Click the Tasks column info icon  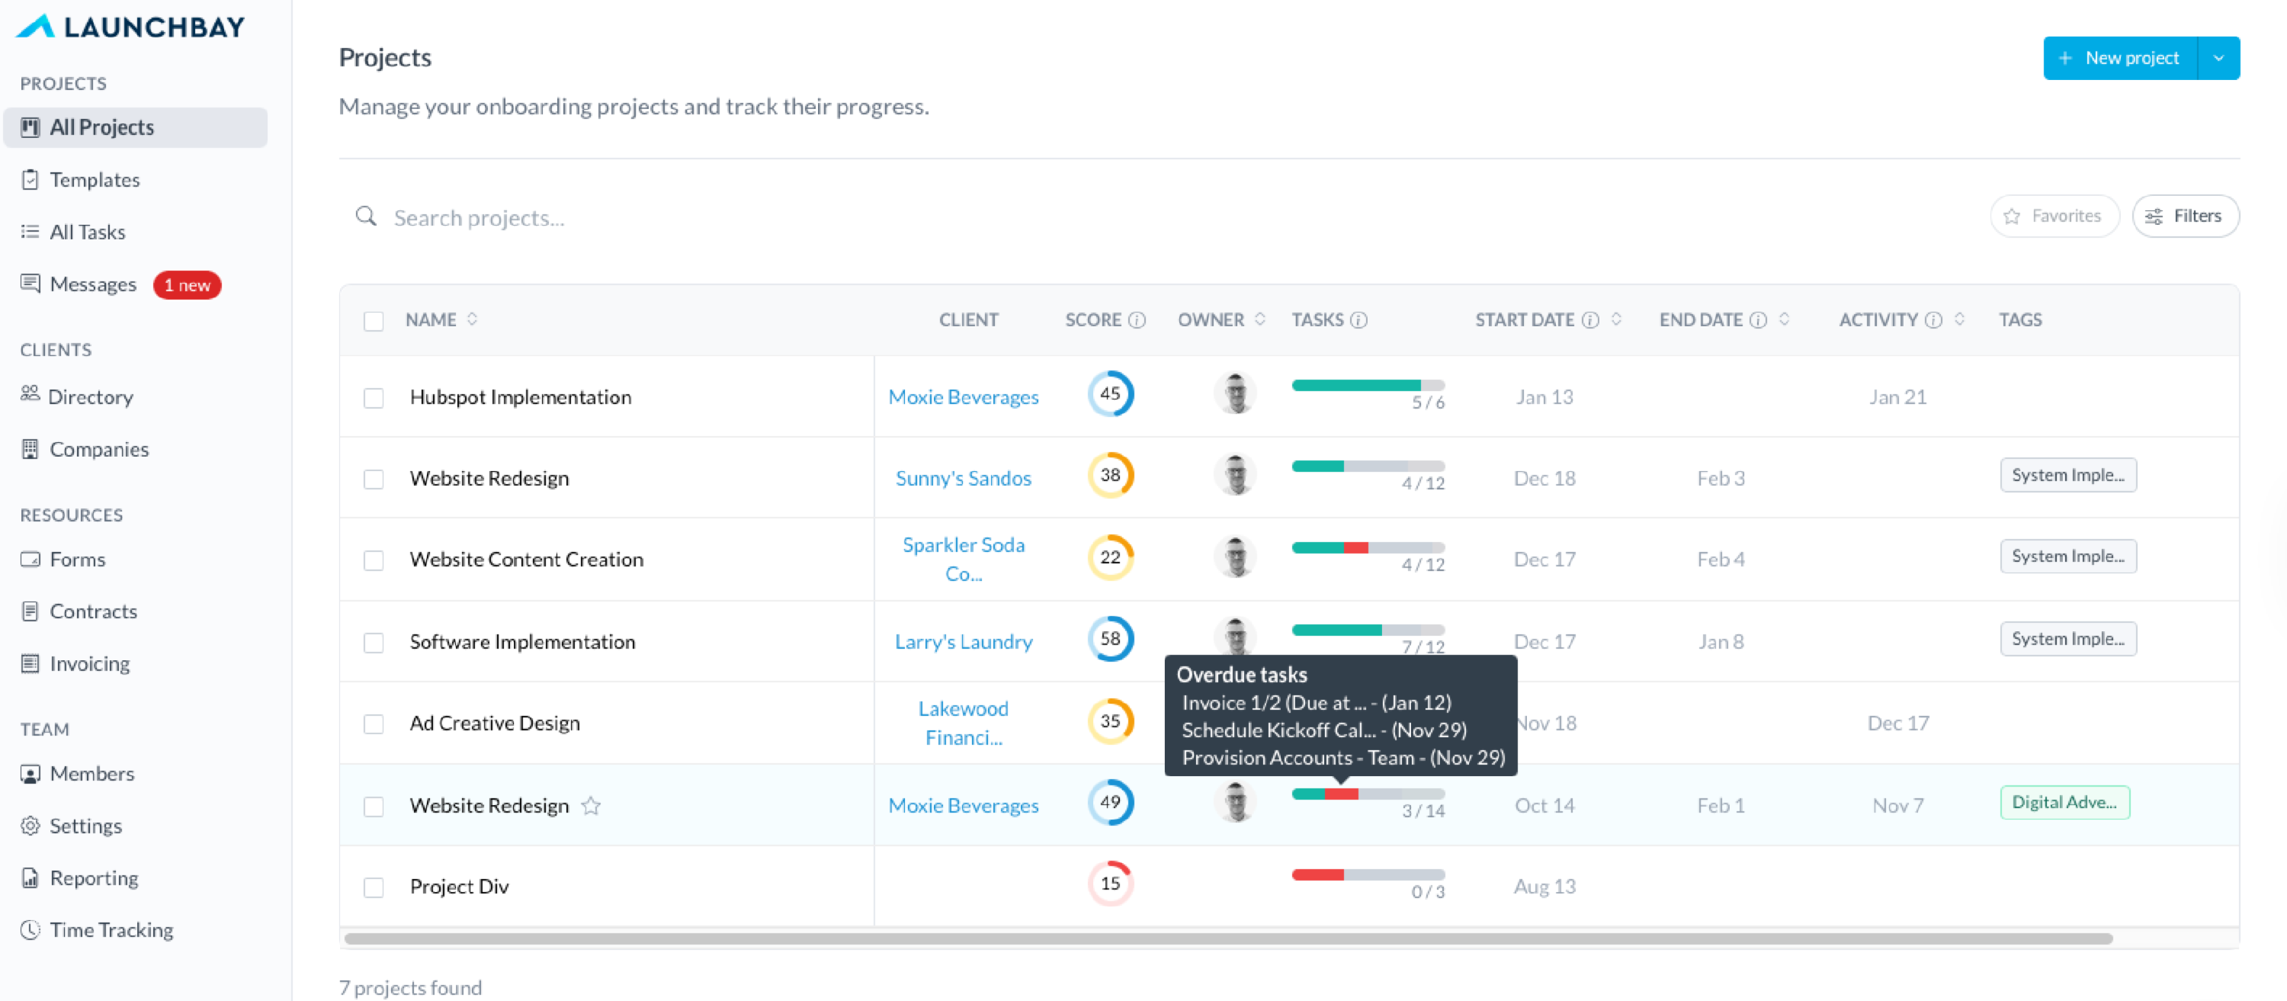(x=1358, y=319)
